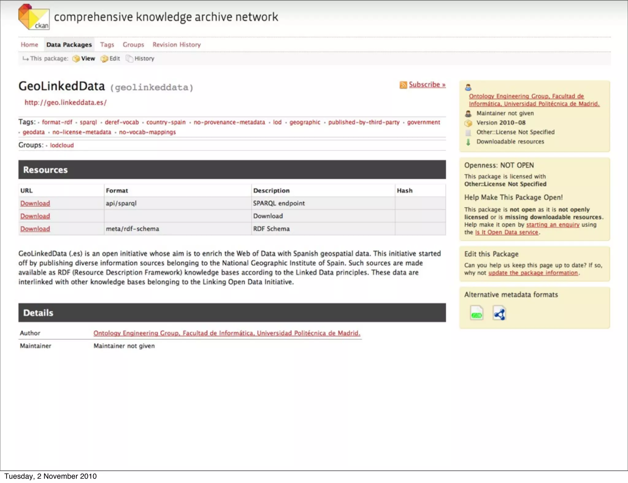Open the geo.linkeddata.es URL link
This screenshot has width=628, height=483.
[66, 102]
